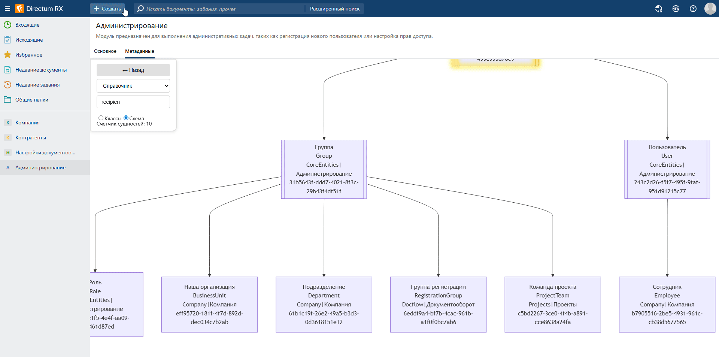The image size is (719, 357).
Task: Click the Назад back button
Action: pyautogui.click(x=133, y=70)
